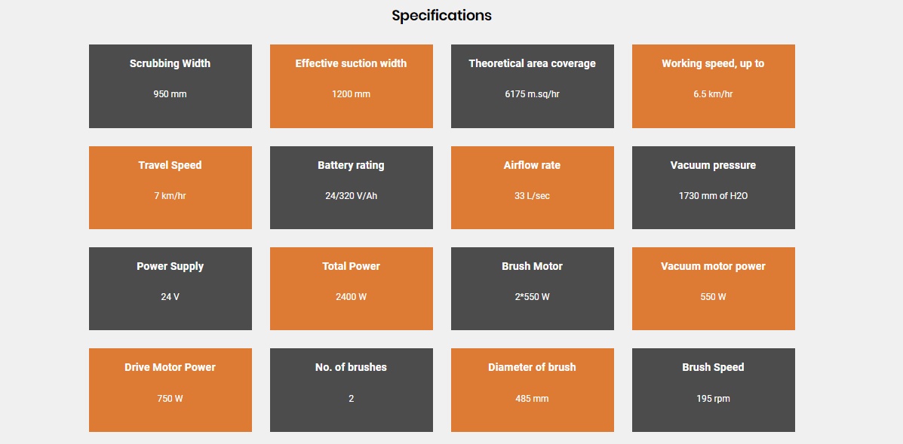Click the Power Supply tile

tap(170, 289)
